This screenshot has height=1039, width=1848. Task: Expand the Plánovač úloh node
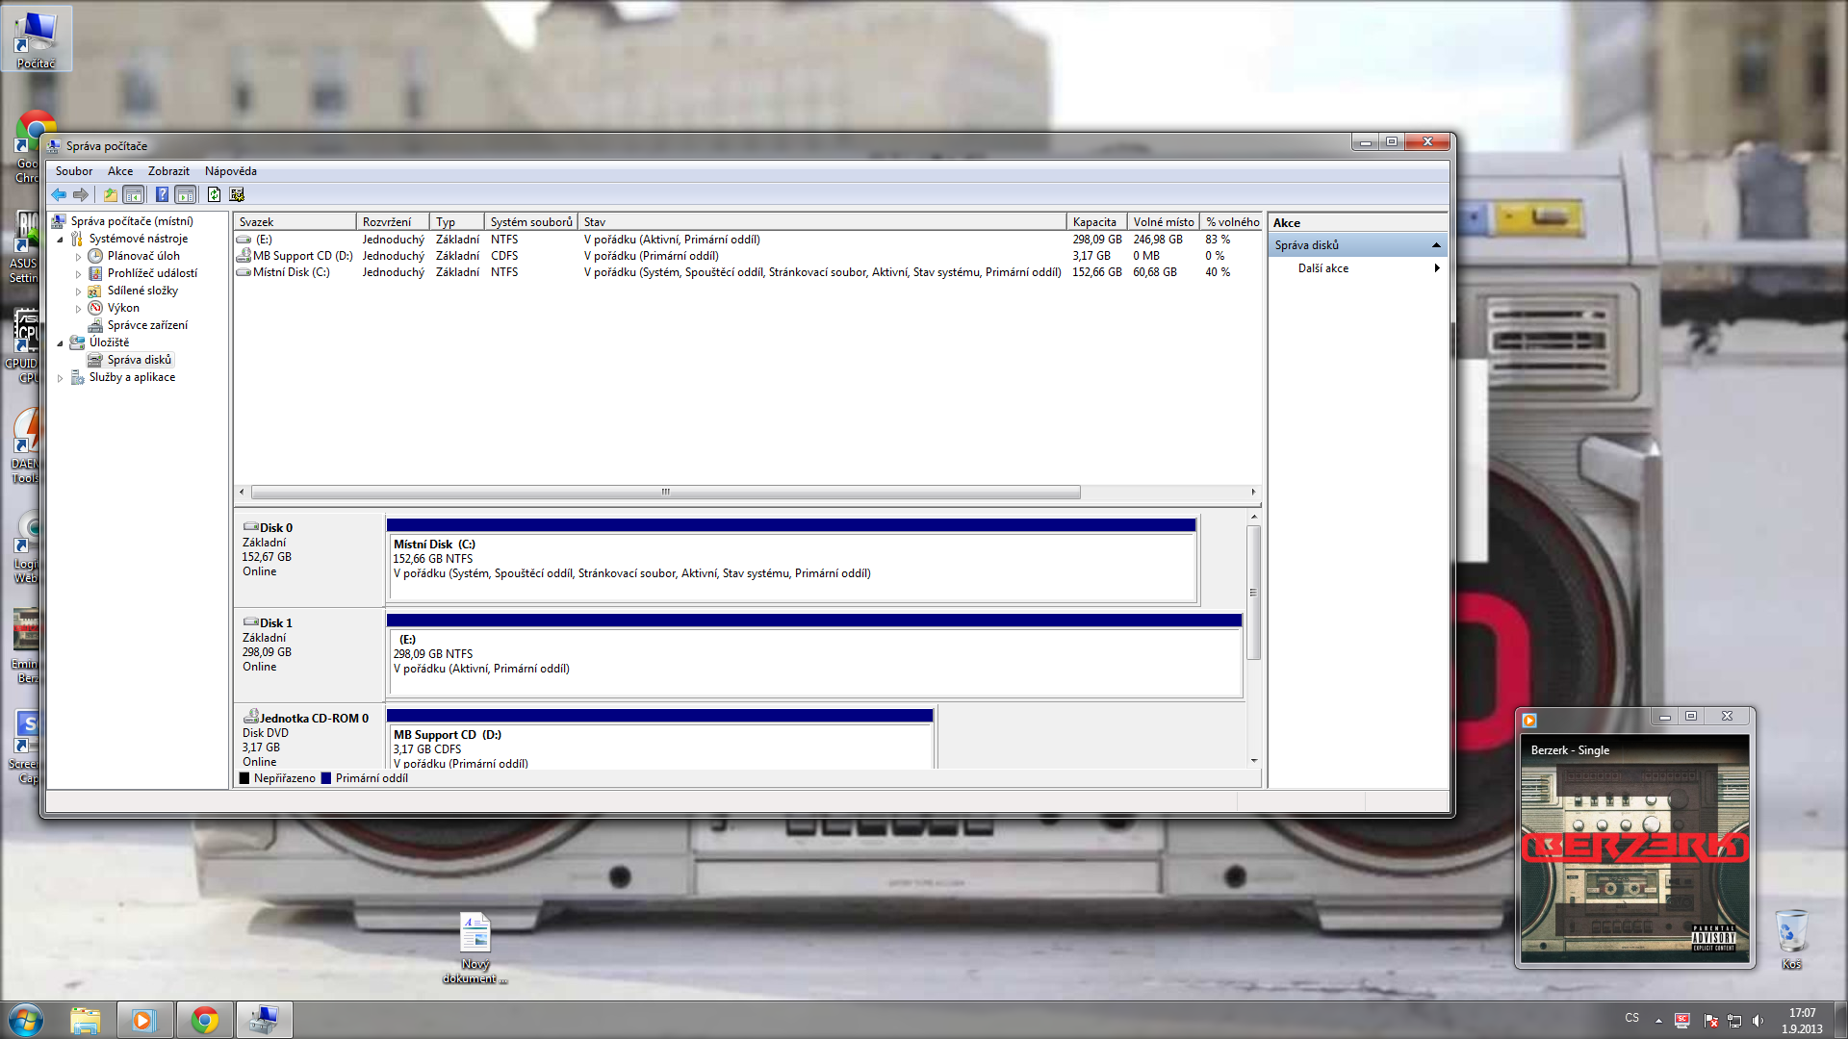click(x=78, y=257)
